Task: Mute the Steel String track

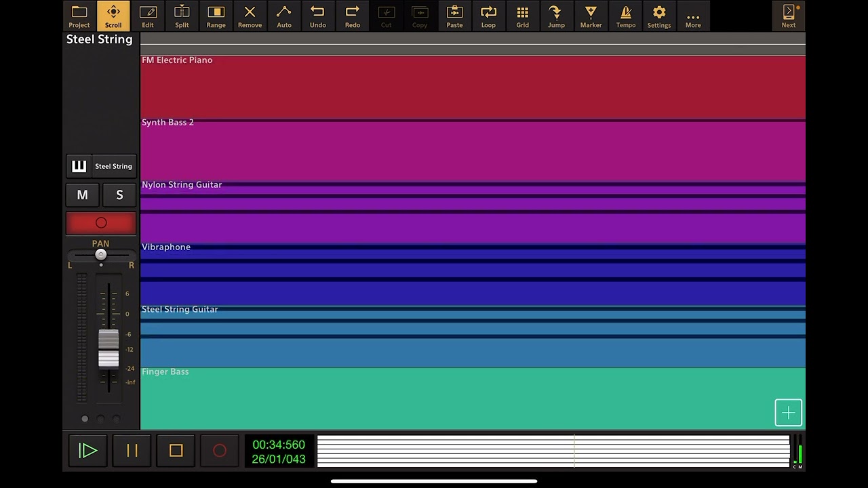Action: 82,195
